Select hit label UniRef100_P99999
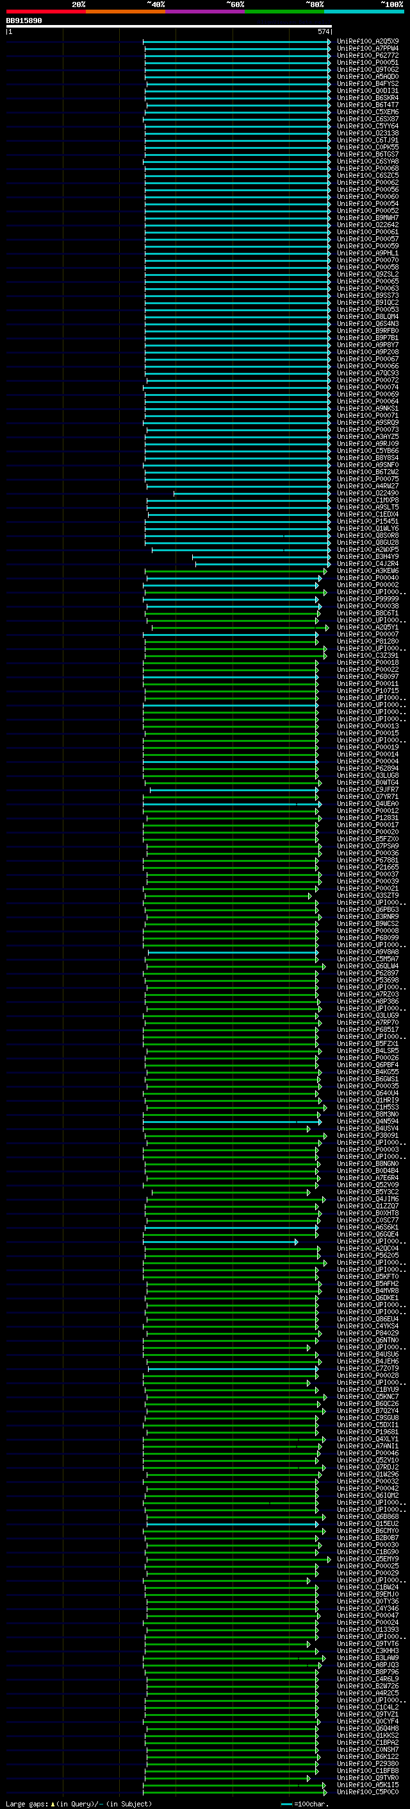 coord(368,599)
